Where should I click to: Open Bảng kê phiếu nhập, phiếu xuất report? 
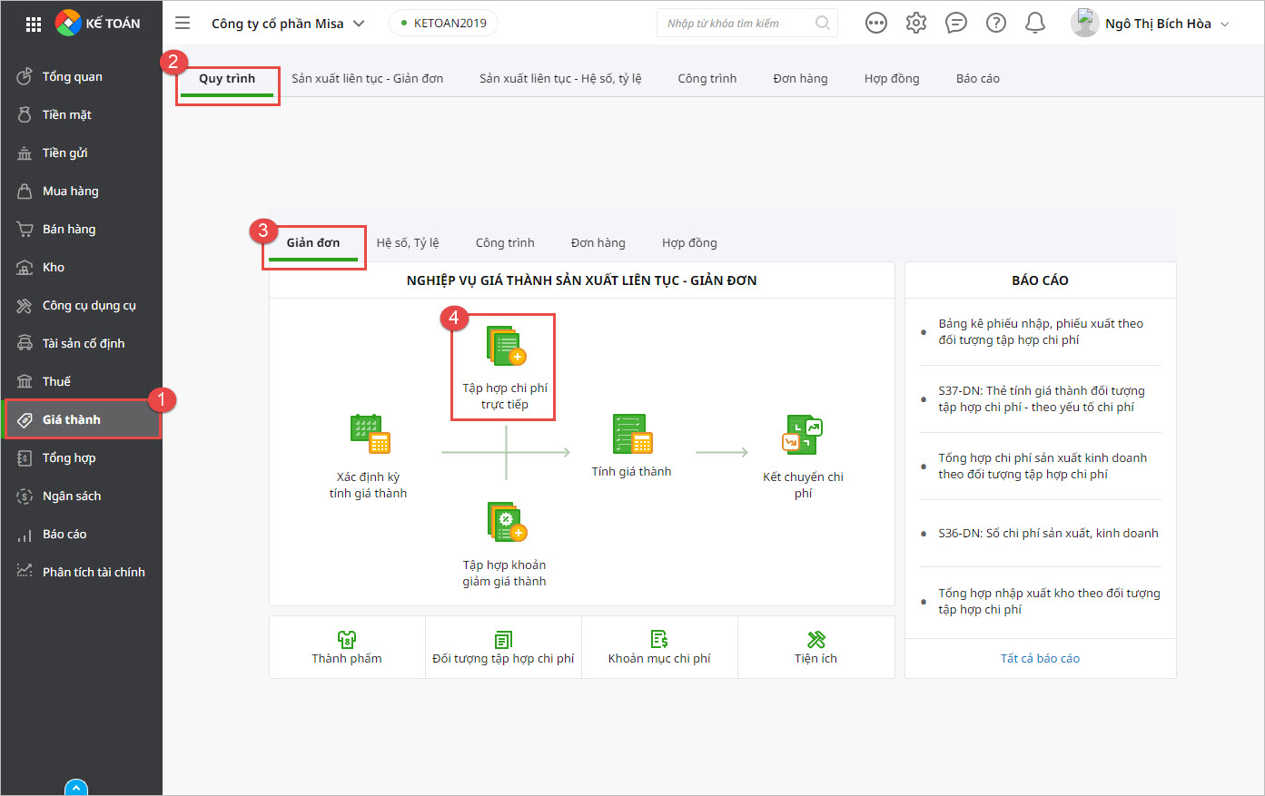[1041, 332]
